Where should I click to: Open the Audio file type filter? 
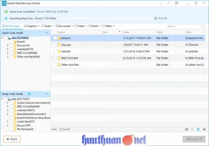coord(47,26)
